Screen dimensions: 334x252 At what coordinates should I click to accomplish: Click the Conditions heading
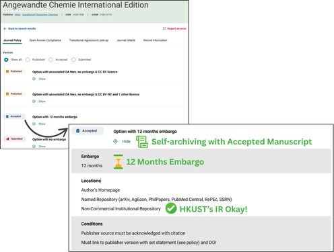(92, 224)
